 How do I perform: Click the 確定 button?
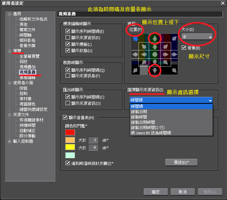155,192
